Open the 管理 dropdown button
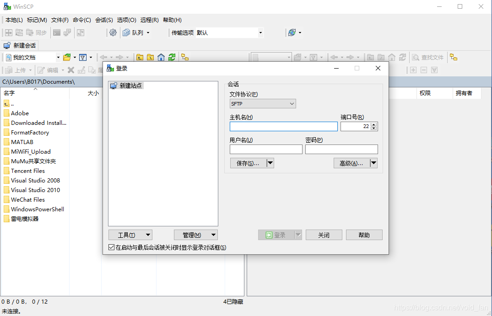Image resolution: width=492 pixels, height=316 pixels. (196, 235)
